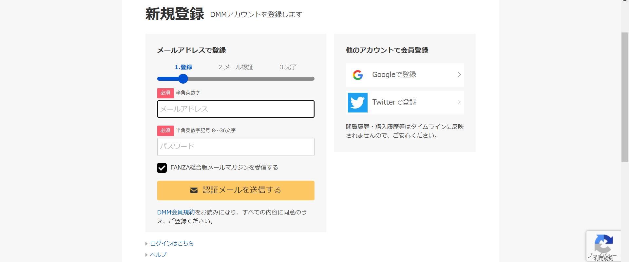Click the triangle arrow beside ログインはこちら
Screen dimensions: 629x262
[x=146, y=244]
